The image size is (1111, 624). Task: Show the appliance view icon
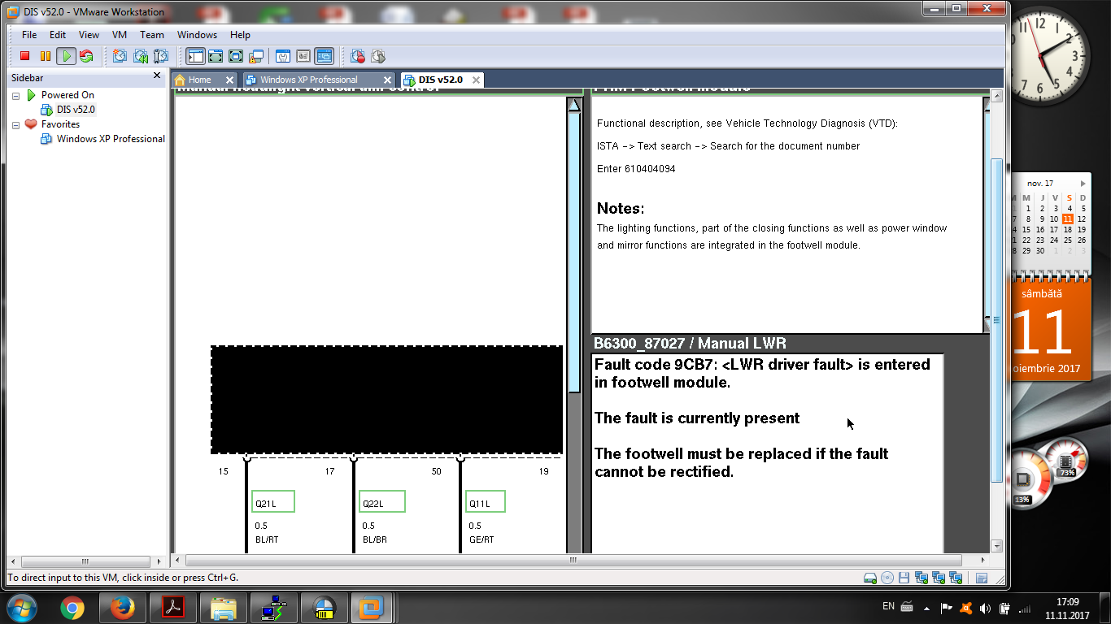[x=303, y=56]
